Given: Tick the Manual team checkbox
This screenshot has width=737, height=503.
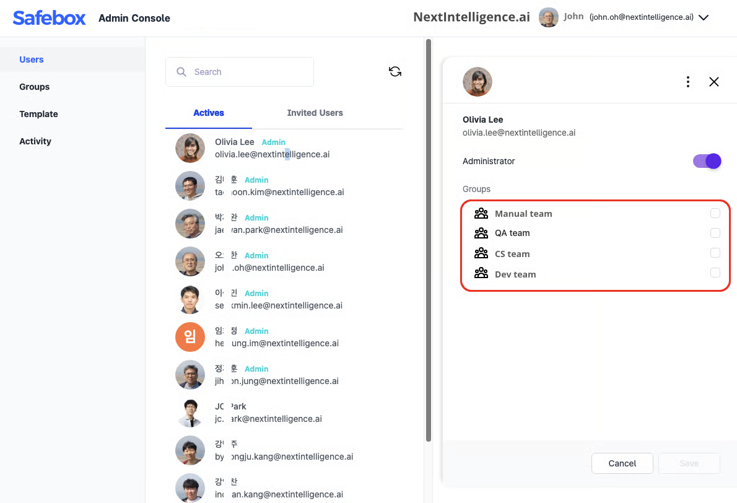Looking at the screenshot, I should [x=715, y=213].
